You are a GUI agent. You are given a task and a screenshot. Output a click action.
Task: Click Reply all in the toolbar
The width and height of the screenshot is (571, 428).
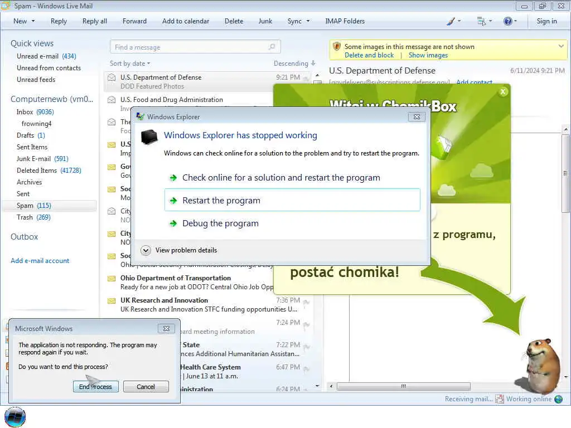tap(95, 21)
